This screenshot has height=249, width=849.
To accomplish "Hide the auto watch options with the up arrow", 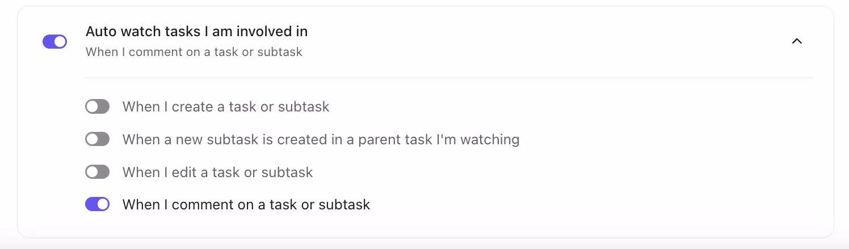I will [797, 41].
